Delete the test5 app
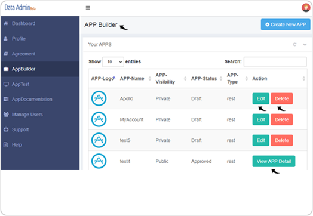Viewport: 313px width, 216px height. click(x=282, y=140)
